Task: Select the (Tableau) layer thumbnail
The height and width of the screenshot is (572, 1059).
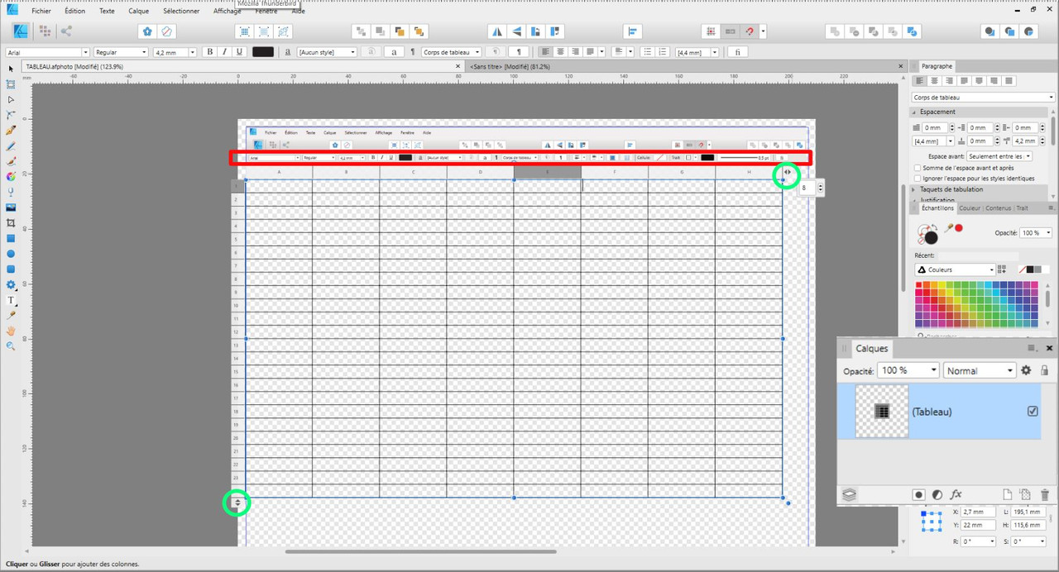Action: click(x=881, y=411)
